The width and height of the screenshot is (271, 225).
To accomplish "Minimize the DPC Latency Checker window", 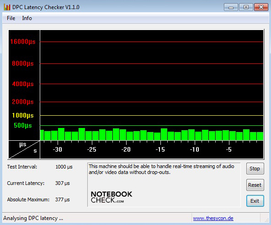I will [x=231, y=7].
